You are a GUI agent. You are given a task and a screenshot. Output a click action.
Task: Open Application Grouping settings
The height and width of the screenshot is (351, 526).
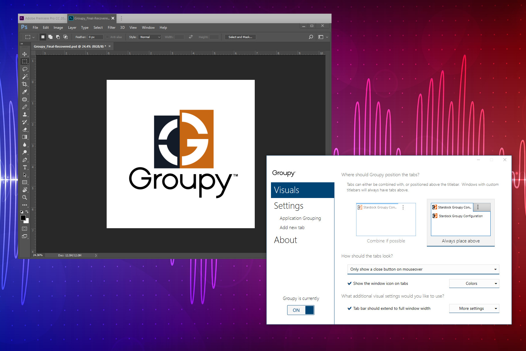click(x=300, y=218)
